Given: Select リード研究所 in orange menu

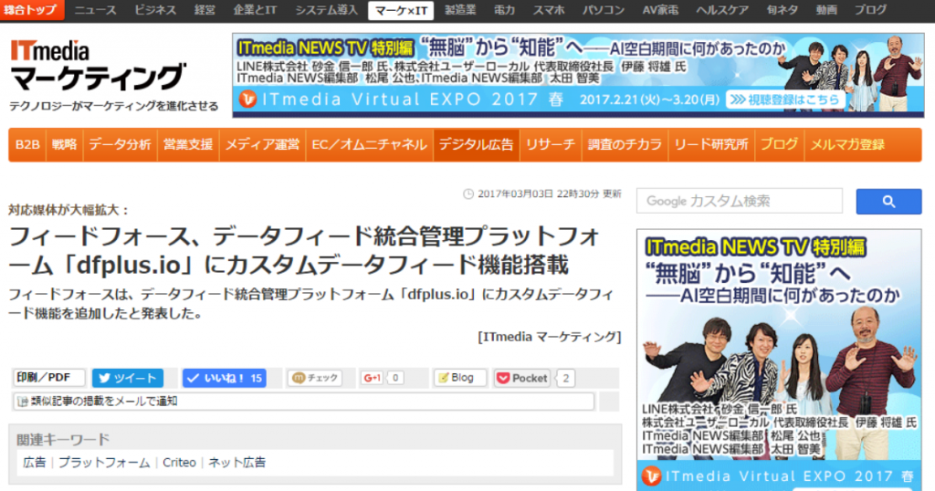Looking at the screenshot, I should (710, 145).
